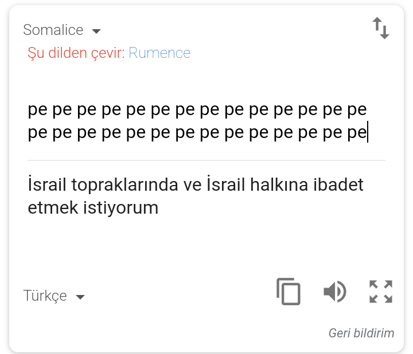This screenshot has height=354, width=413.
Task: Select the suggested language Rumence
Action: 159,53
